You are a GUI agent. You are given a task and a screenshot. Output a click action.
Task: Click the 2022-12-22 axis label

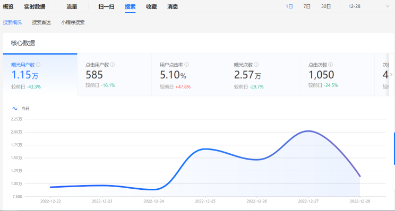click(x=50, y=201)
